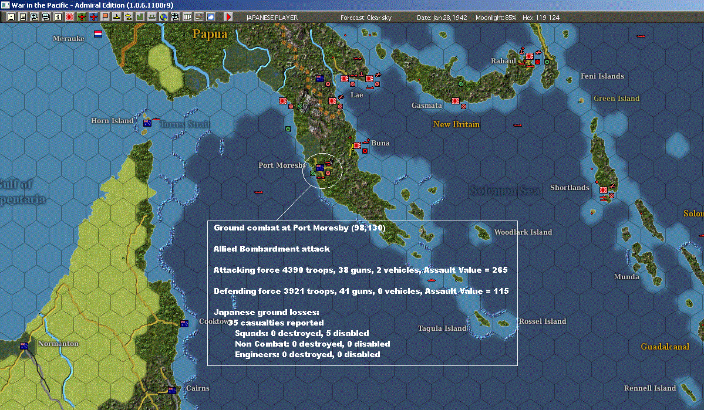Click the 'Guadalcanal' map label

coord(665,346)
